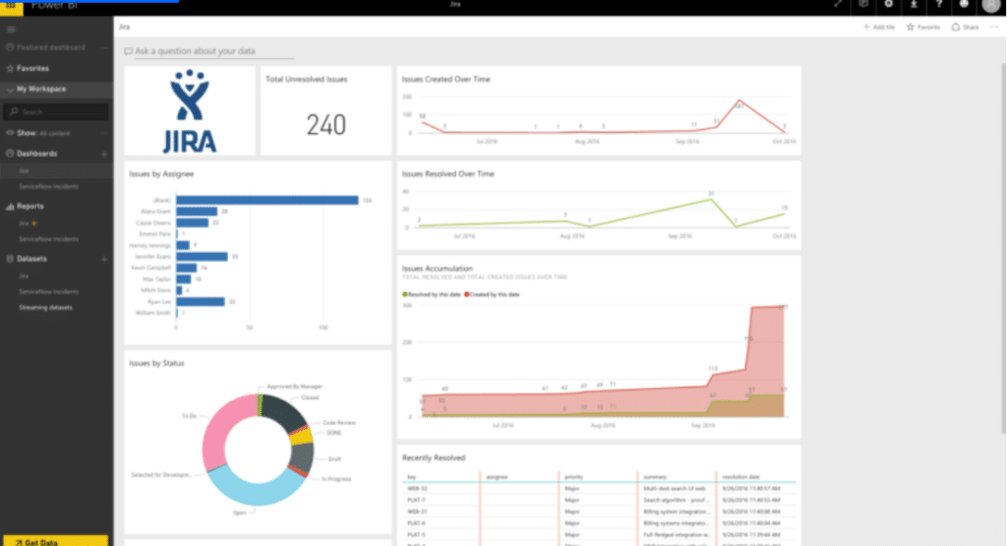The image size is (1007, 546).
Task: Click the Share button
Action: coord(966,27)
